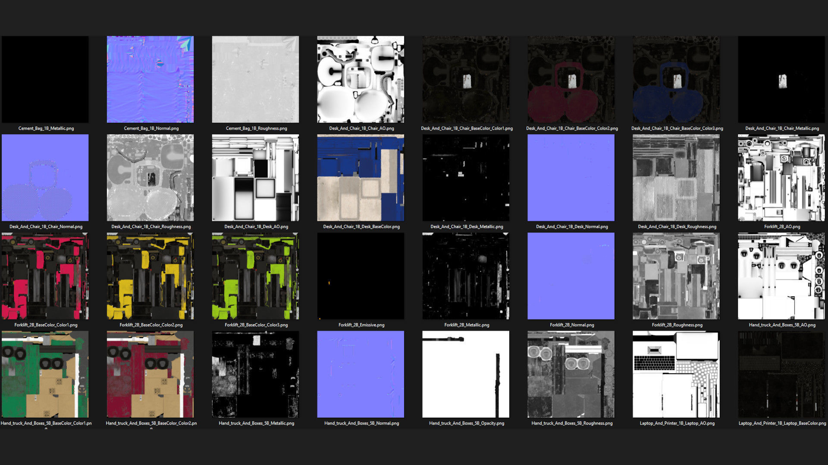Select the green Forklift_2B_BaseColor_Color3.png texture
828x465 pixels.
click(x=255, y=276)
